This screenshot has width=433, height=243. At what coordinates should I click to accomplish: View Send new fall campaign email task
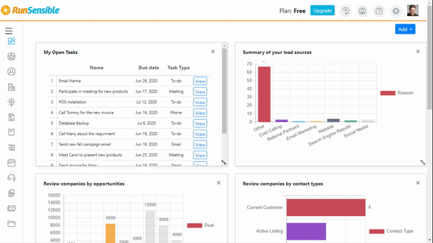coord(200,144)
